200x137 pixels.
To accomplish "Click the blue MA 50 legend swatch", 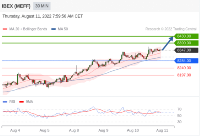I will (54, 29).
